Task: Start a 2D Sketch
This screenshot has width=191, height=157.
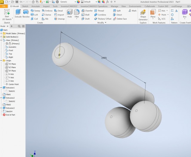Action: (7, 15)
